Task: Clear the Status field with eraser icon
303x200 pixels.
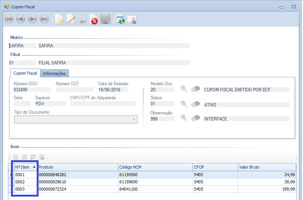Action: (195, 104)
